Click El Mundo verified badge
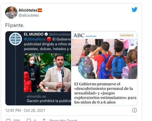 (x=46, y=34)
